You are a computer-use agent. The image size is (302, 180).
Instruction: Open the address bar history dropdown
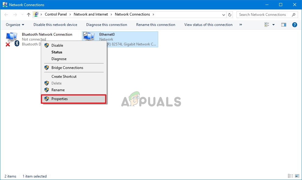(223, 14)
